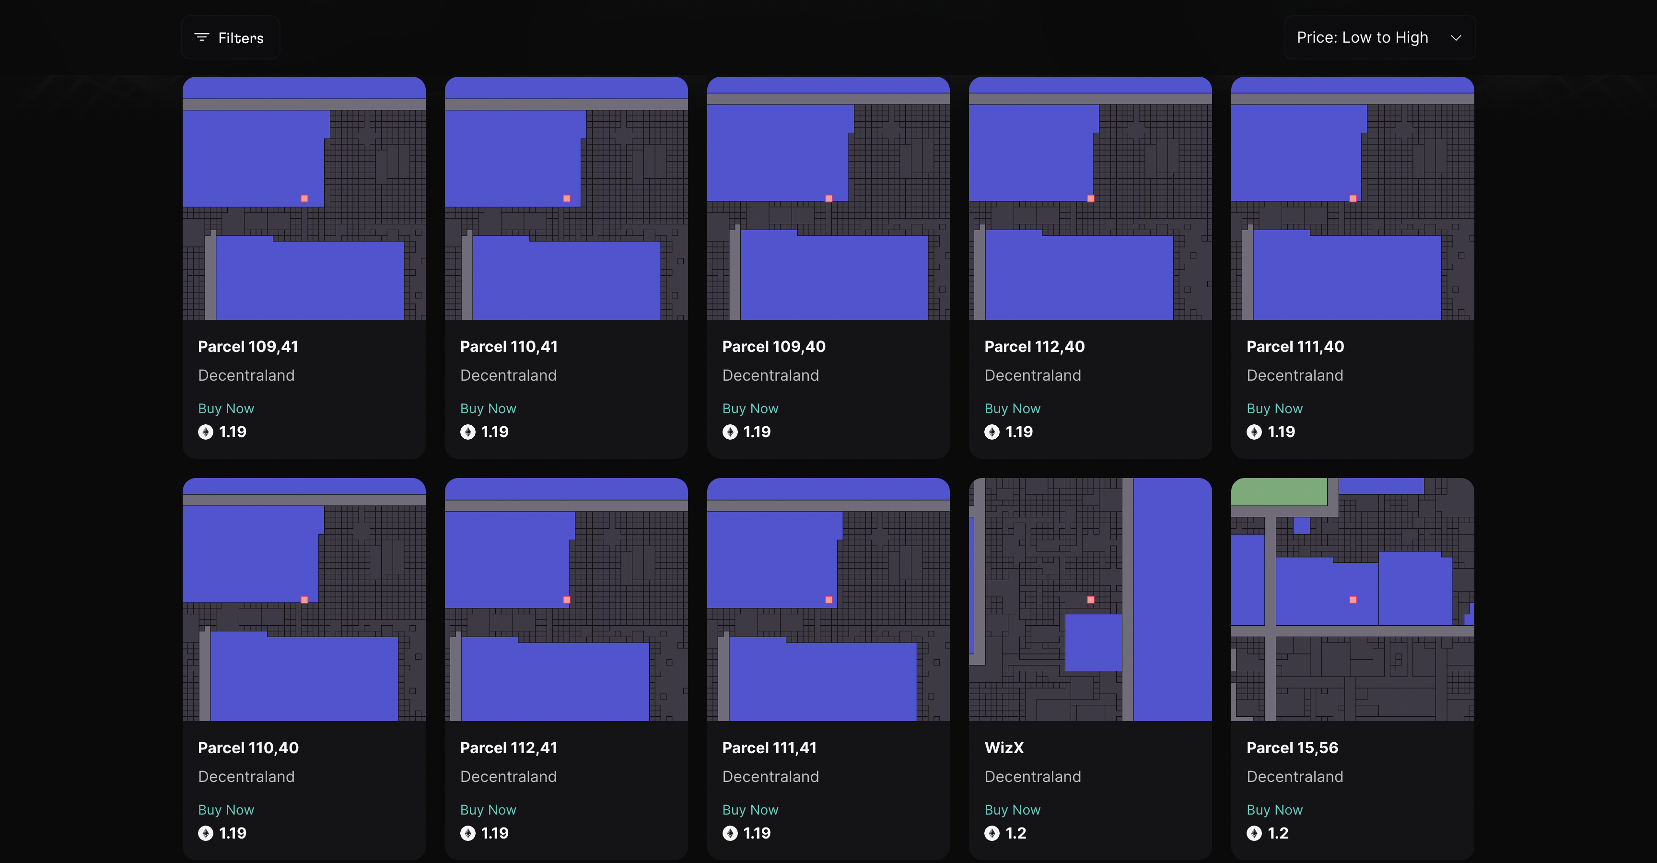Click the WizX listing title

coord(1004,748)
